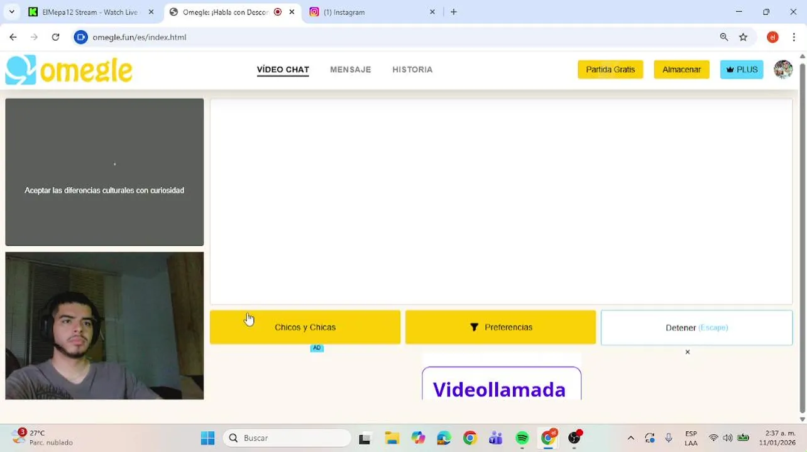Open OBS Studio from taskbar

574,438
